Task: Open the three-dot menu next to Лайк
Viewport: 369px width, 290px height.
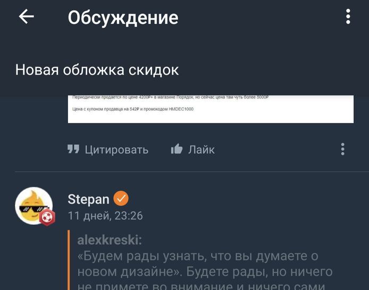Action: (342, 149)
